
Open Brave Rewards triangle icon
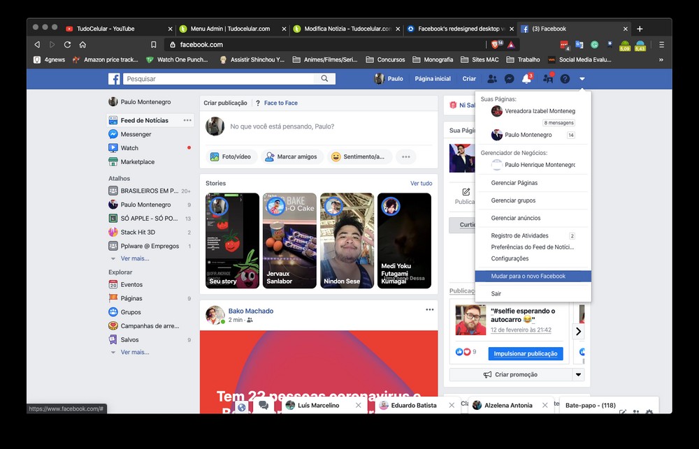(x=511, y=45)
